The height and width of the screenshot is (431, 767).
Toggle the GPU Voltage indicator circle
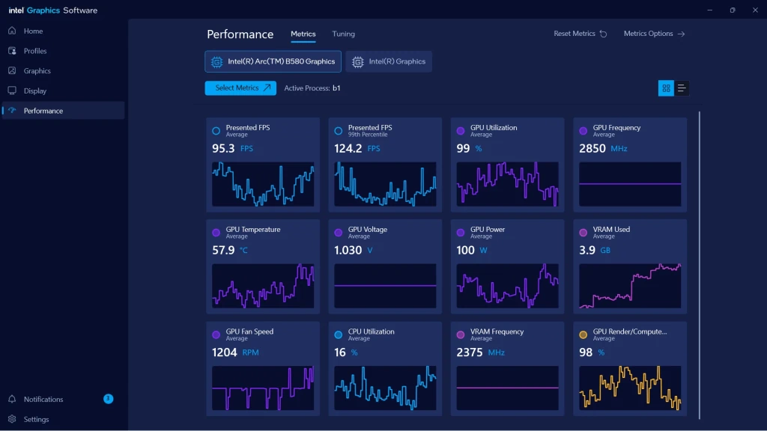click(x=339, y=233)
